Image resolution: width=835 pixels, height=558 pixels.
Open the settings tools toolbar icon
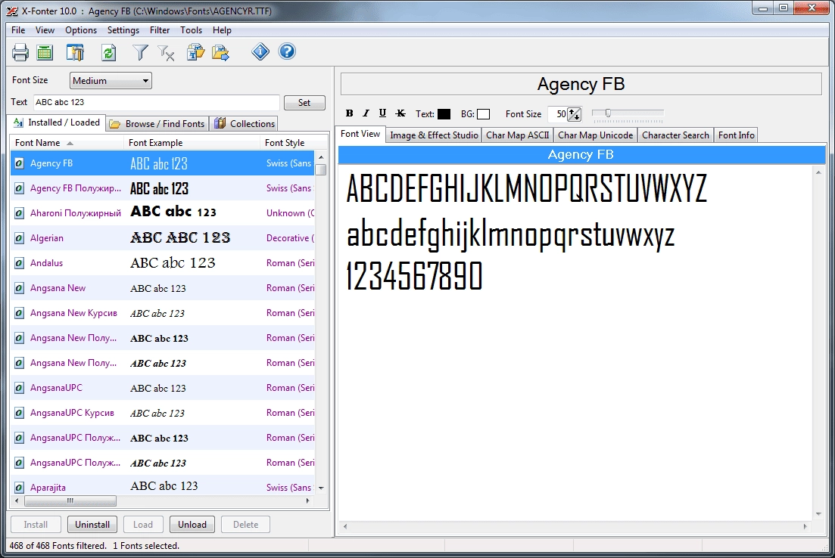coord(75,52)
